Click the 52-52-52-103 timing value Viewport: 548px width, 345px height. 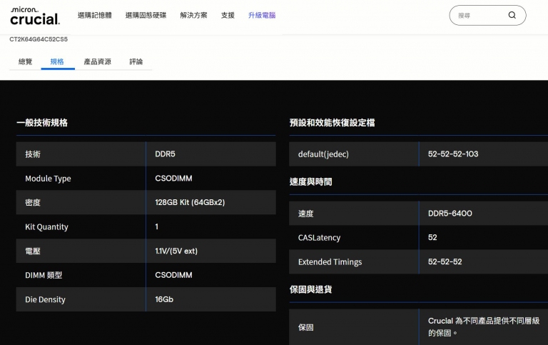tap(453, 154)
